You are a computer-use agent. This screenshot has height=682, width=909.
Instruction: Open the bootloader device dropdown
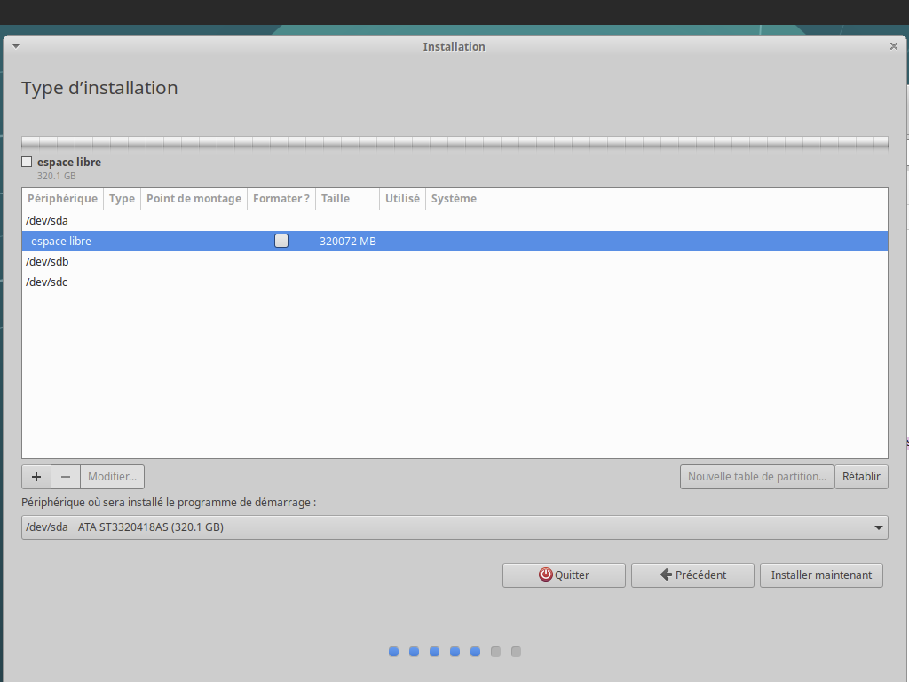click(454, 527)
